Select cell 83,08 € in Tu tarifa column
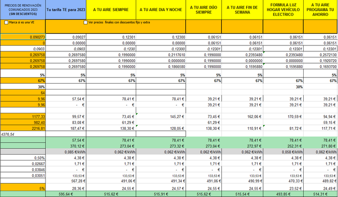 click(65, 122)
